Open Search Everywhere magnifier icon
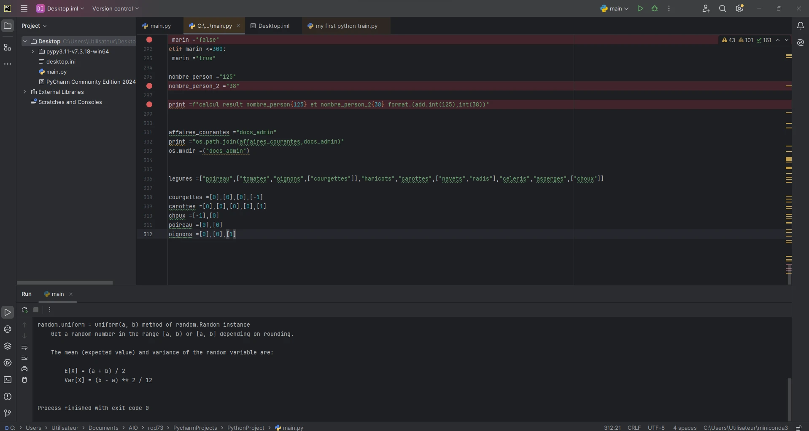 (x=723, y=8)
